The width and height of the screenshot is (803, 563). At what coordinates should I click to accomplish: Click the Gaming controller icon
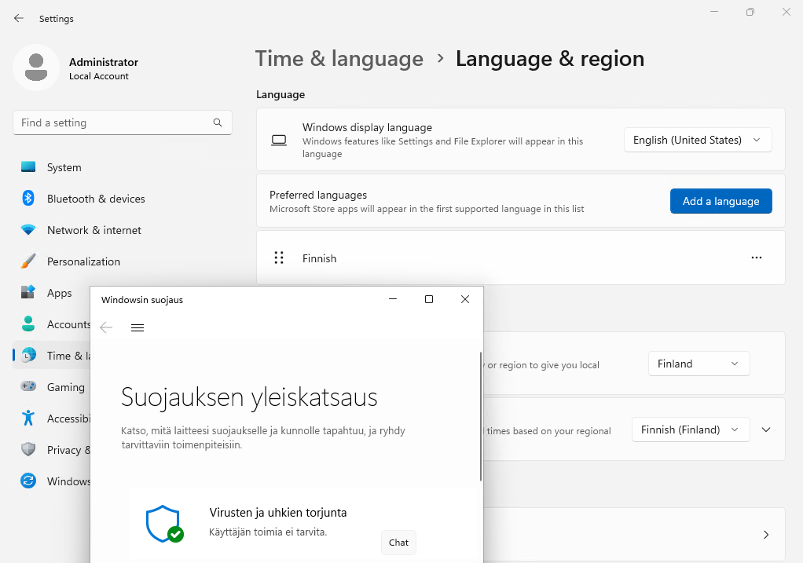tap(28, 386)
